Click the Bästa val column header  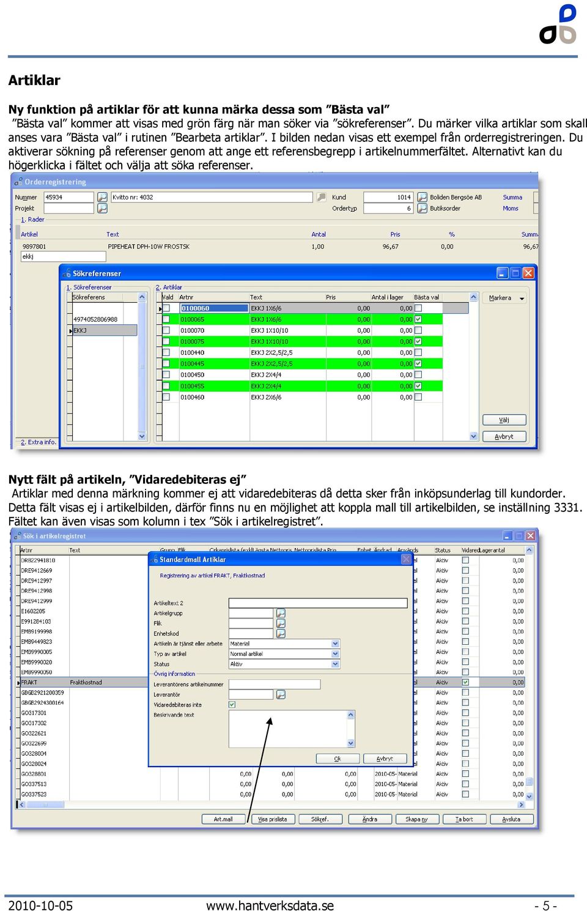click(427, 297)
